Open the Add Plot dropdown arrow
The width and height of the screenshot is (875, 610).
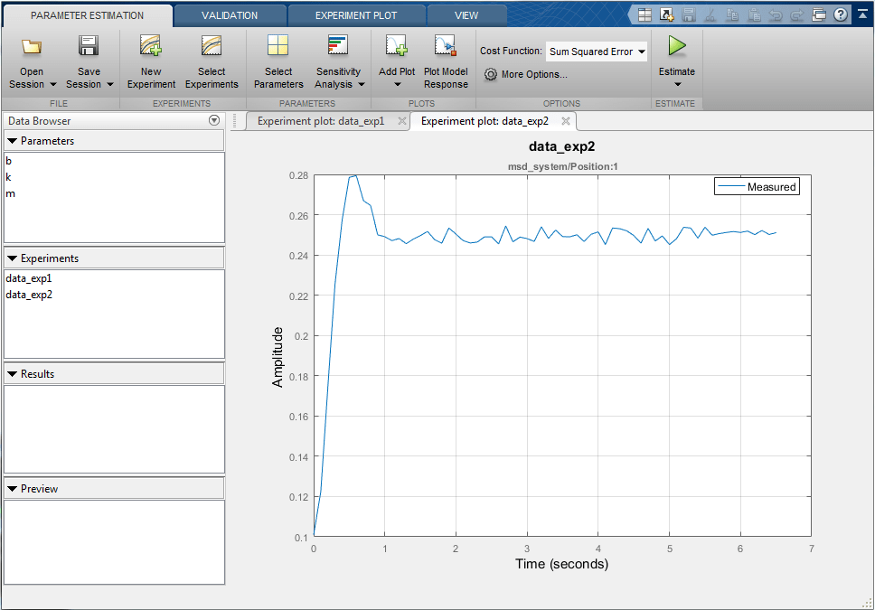(x=398, y=84)
